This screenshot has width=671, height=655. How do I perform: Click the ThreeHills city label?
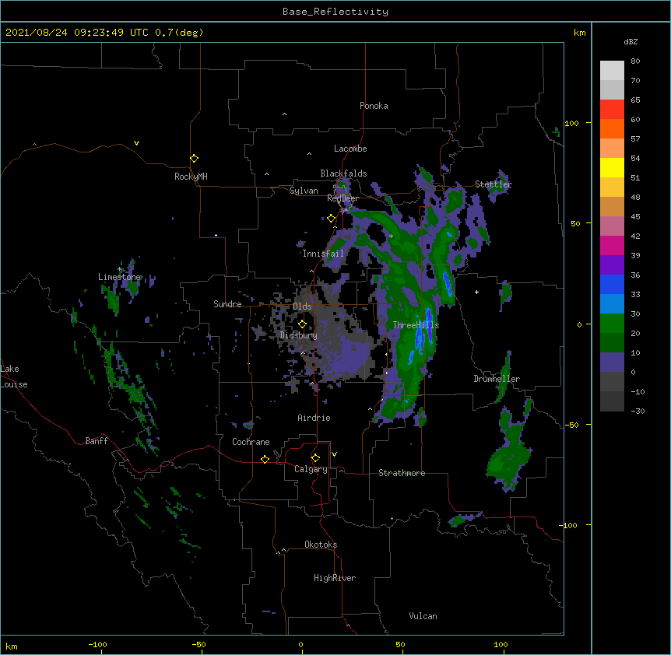[416, 325]
